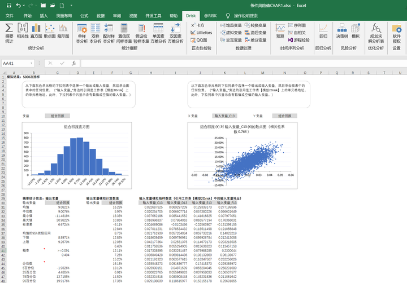Viewport: 407px width, 283px height.
Task: Click the 标准差 value cell 6.6724%
Action: 58,224
